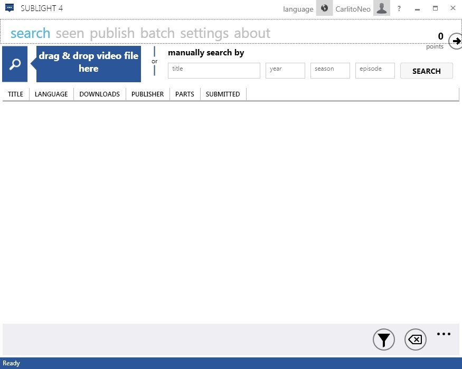462x369 pixels.
Task: Sort by SUBMITTED column header
Action: point(223,94)
